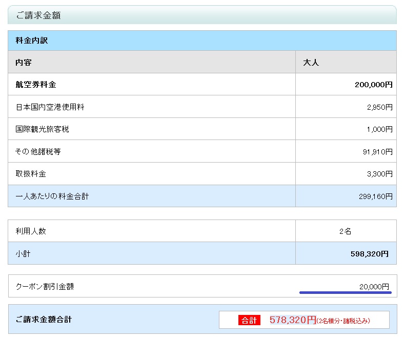Click the 大人 column header
Viewport: 405px width, 338px height.
pyautogui.click(x=311, y=63)
